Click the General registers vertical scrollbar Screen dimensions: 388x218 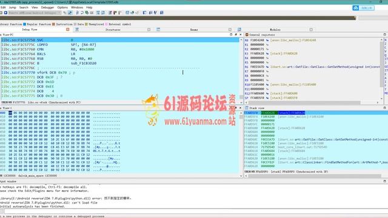pos(381,64)
